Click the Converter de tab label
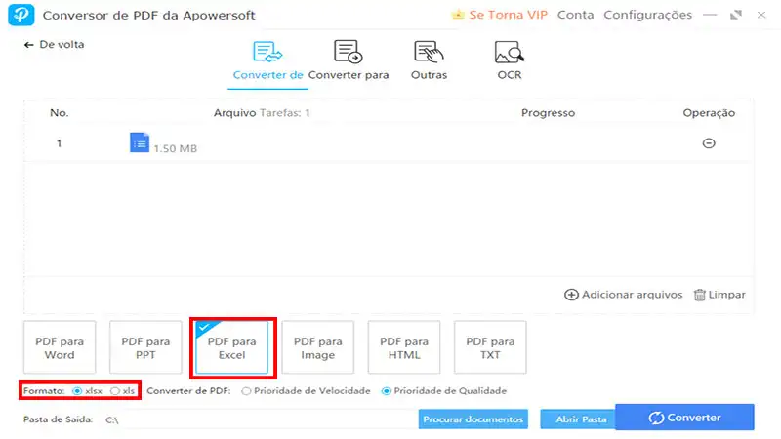The width and height of the screenshot is (781, 439). (267, 75)
